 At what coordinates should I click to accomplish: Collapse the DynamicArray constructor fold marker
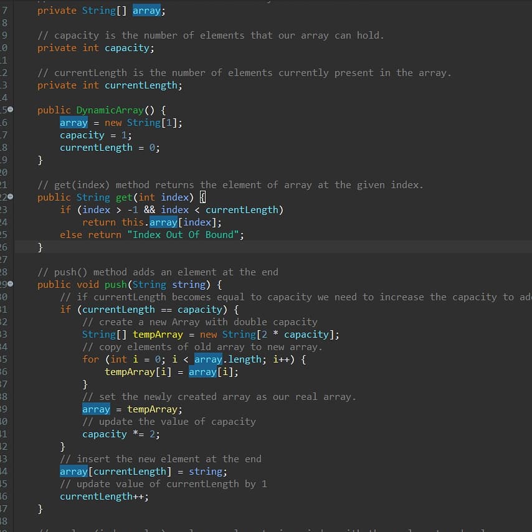11,109
